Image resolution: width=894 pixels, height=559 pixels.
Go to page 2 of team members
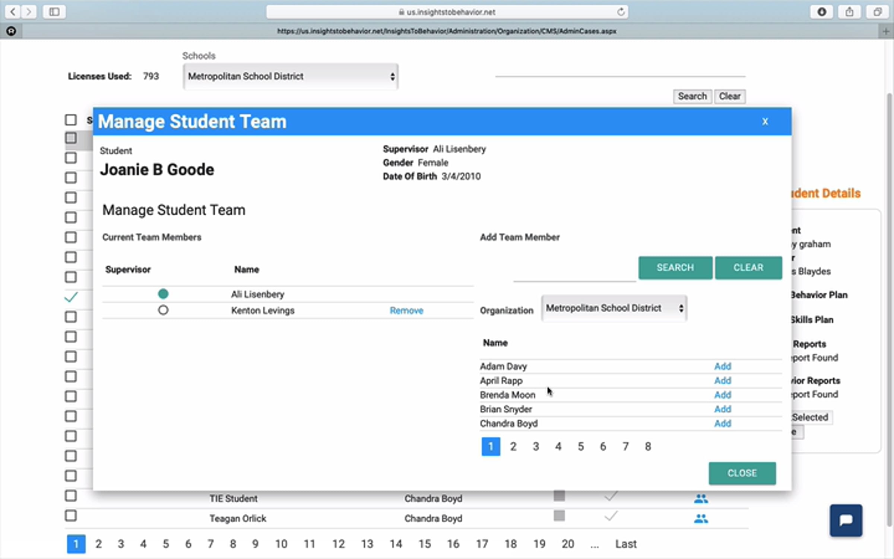513,446
